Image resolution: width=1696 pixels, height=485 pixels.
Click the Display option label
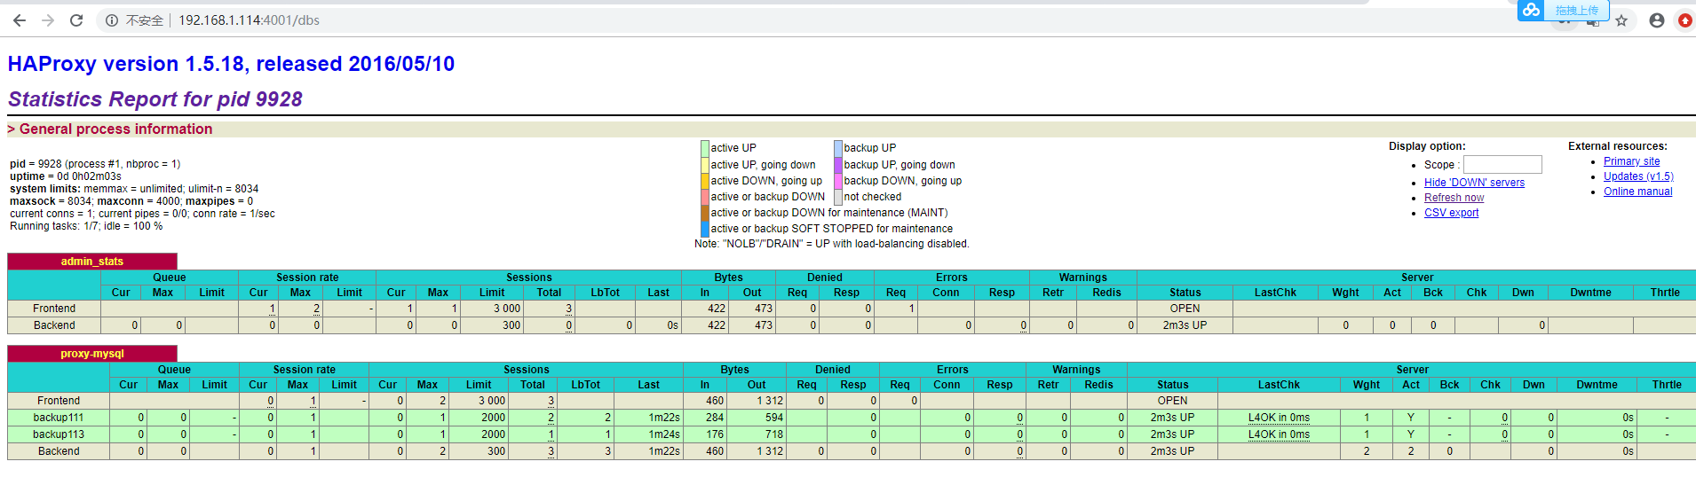(1427, 146)
